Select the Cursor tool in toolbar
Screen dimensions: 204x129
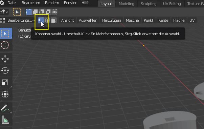pyautogui.click(x=5, y=45)
